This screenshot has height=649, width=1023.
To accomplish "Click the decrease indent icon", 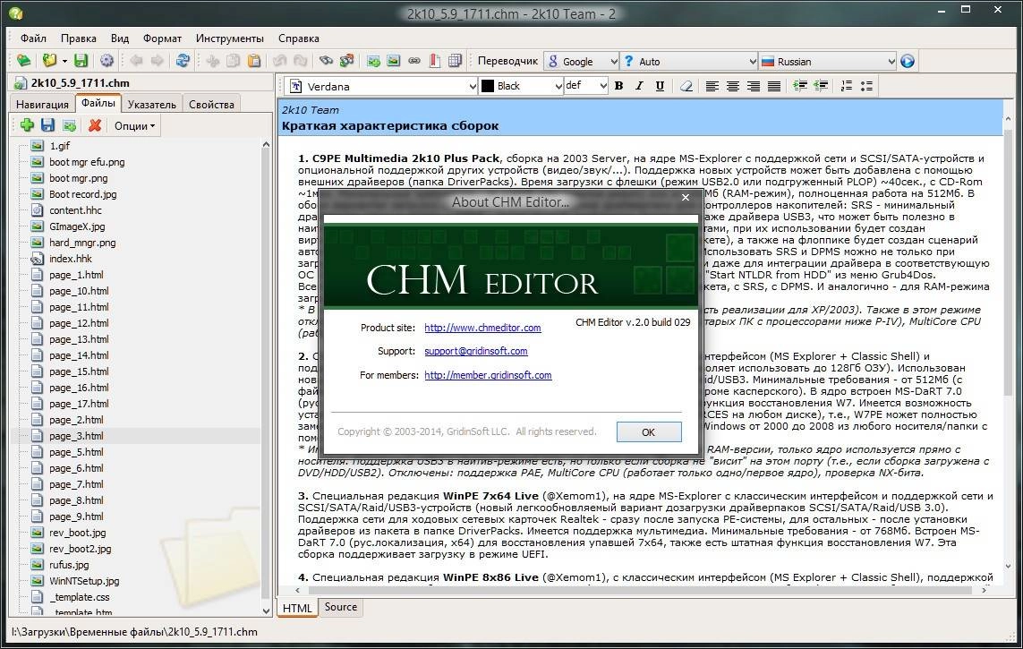I will [x=821, y=85].
